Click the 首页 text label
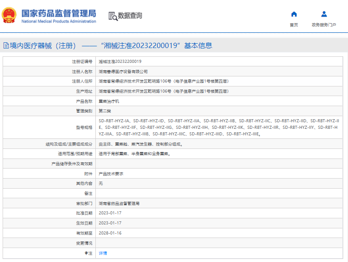 click(294, 25)
